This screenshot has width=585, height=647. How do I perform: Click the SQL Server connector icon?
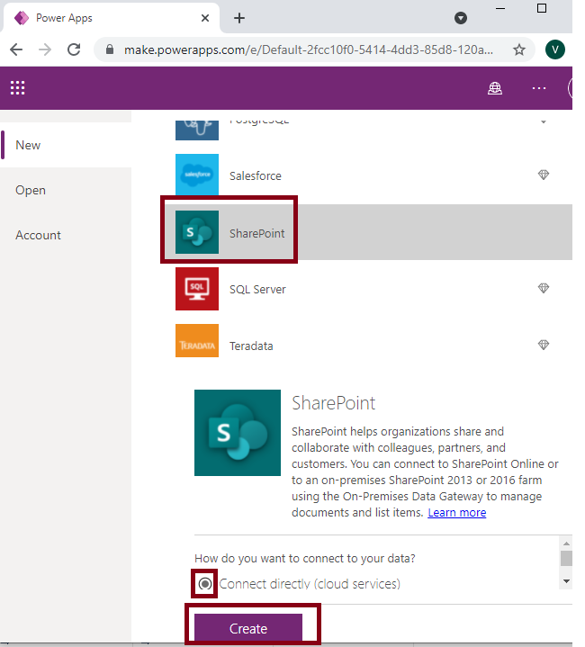[197, 289]
